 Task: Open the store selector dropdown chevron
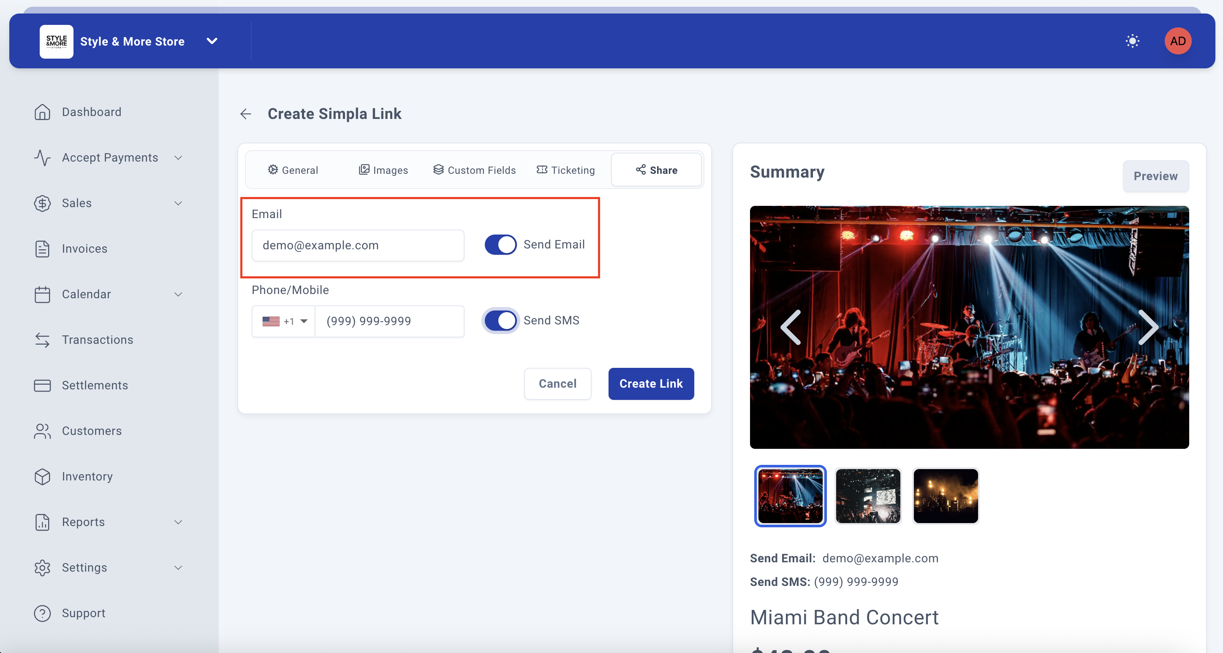coord(212,41)
